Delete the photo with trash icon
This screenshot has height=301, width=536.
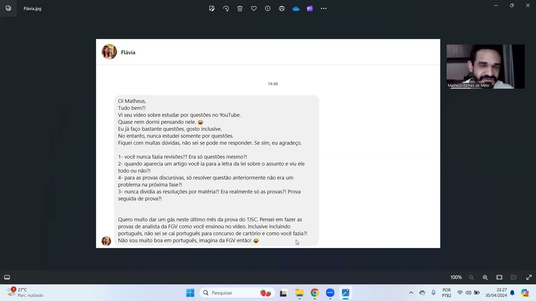240,8
